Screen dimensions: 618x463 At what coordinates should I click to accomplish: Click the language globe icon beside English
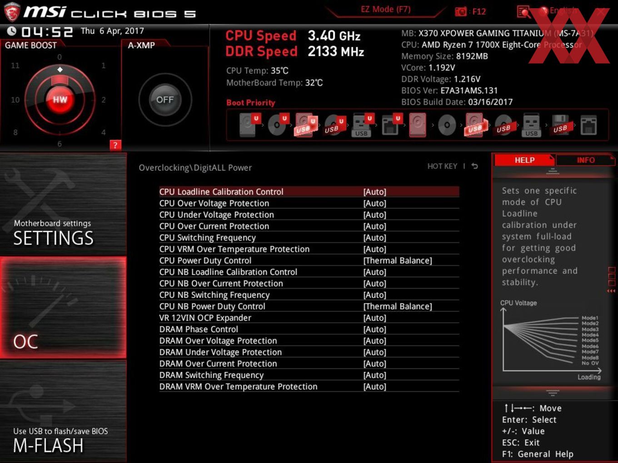(x=543, y=10)
